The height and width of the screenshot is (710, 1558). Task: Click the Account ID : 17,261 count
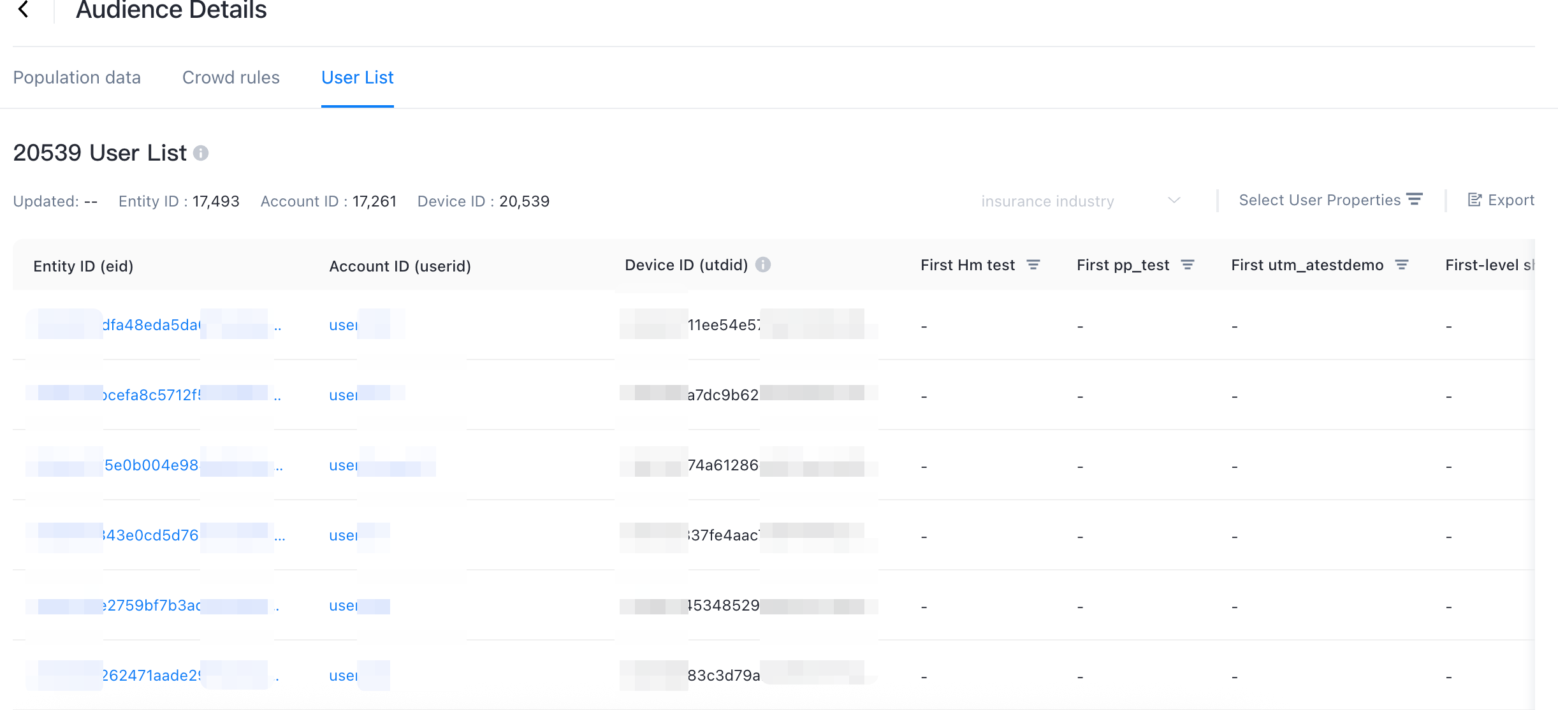(328, 201)
